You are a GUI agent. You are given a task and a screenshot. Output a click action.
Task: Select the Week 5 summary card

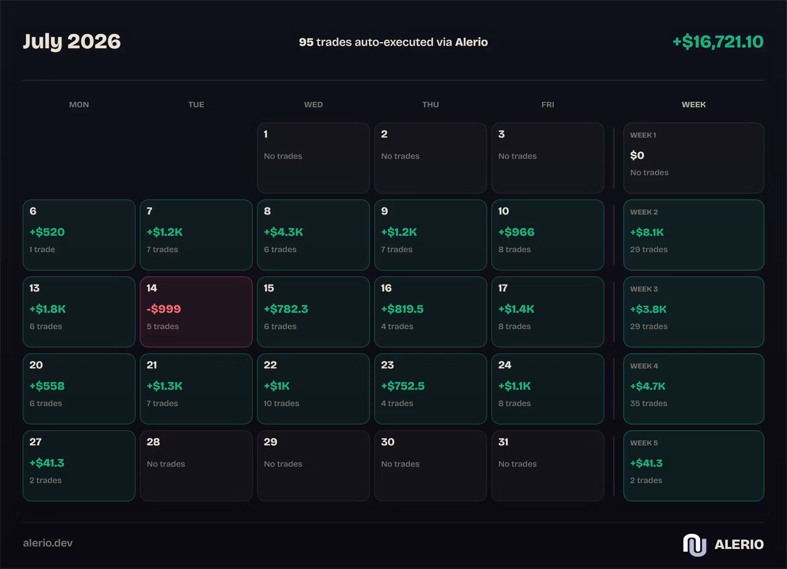coord(694,466)
